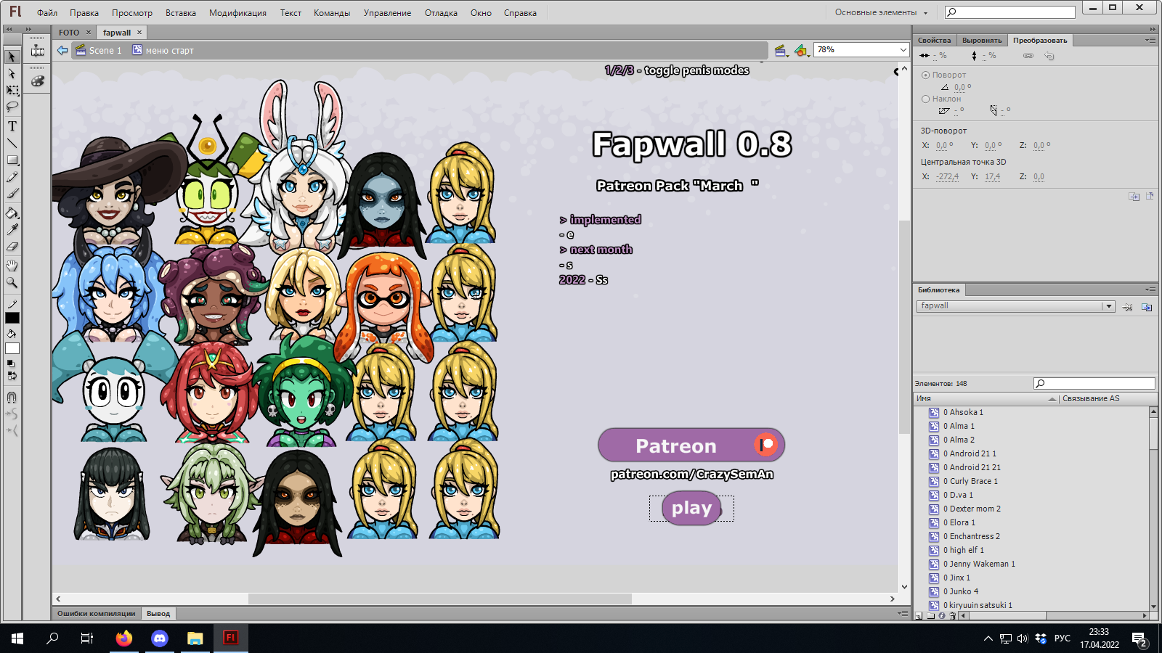
Task: Click the purple Patreon button on stage
Action: click(x=691, y=445)
